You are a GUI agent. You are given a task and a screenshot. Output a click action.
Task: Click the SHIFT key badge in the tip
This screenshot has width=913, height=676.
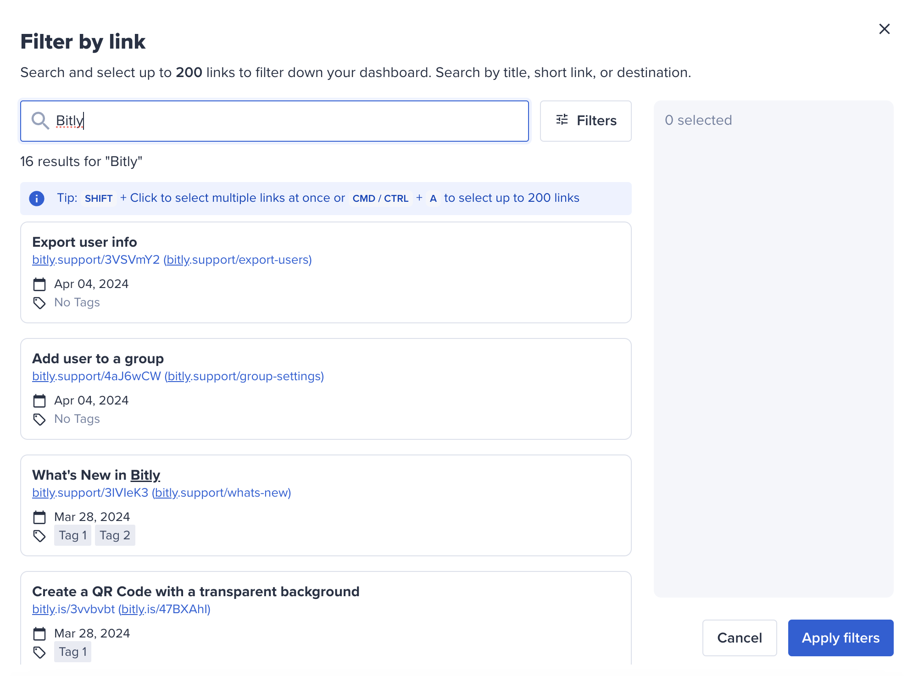[x=99, y=199]
